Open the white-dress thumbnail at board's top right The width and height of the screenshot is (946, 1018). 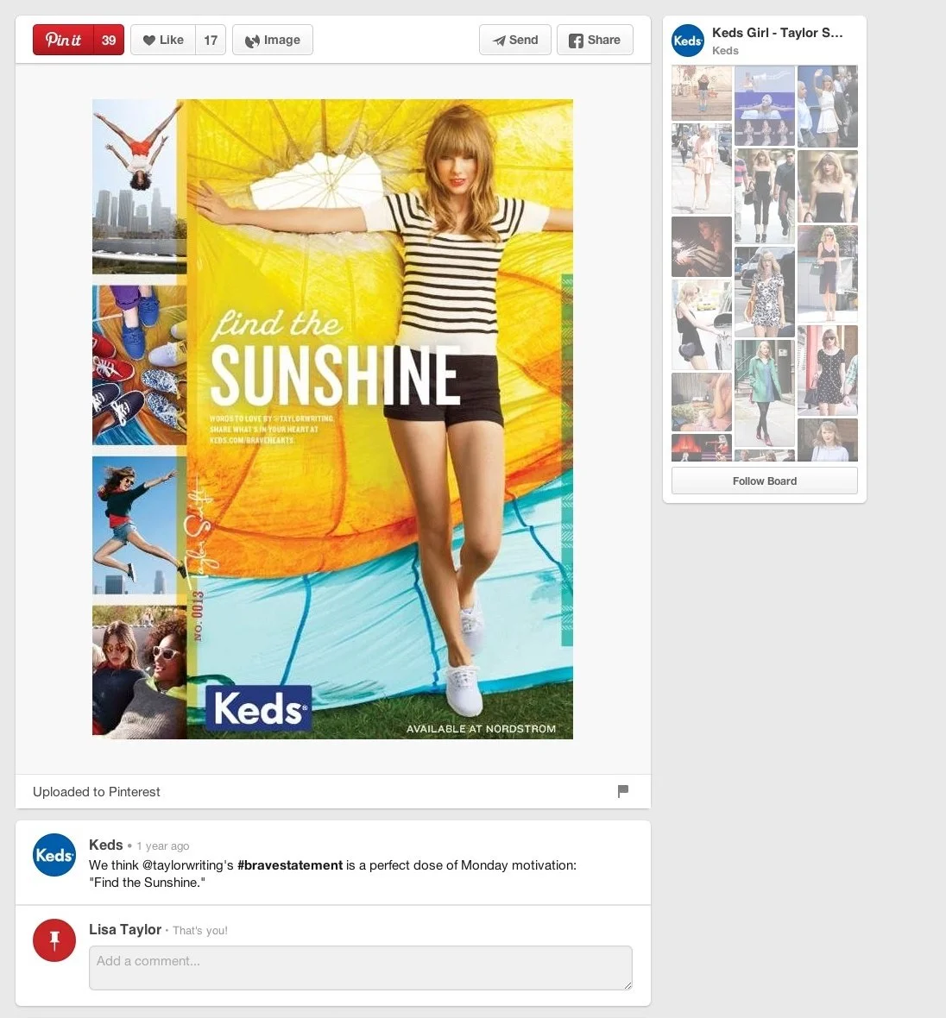point(827,106)
